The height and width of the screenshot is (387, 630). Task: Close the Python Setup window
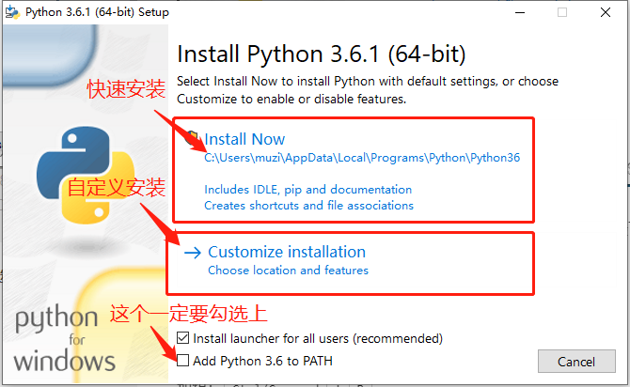(x=606, y=12)
